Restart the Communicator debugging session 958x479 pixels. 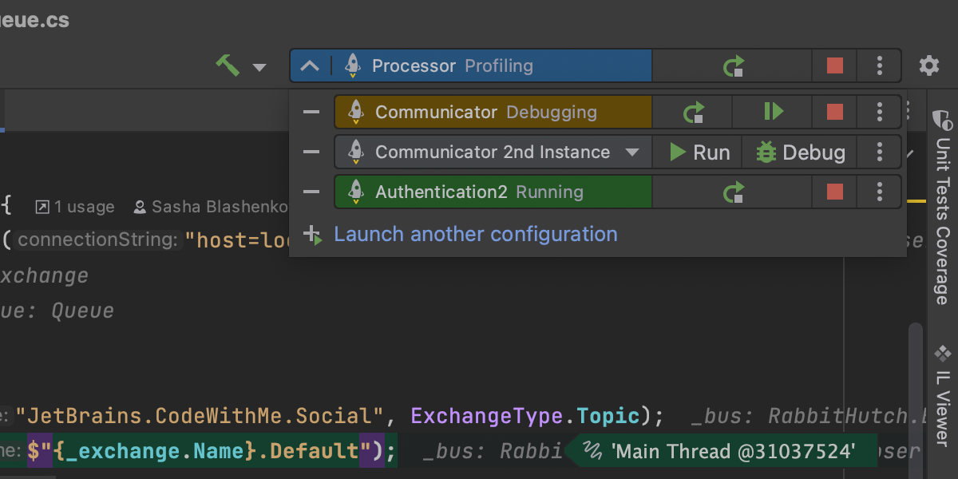(x=694, y=112)
